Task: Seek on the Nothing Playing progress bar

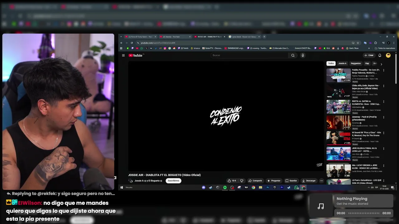Action: (x=364, y=213)
